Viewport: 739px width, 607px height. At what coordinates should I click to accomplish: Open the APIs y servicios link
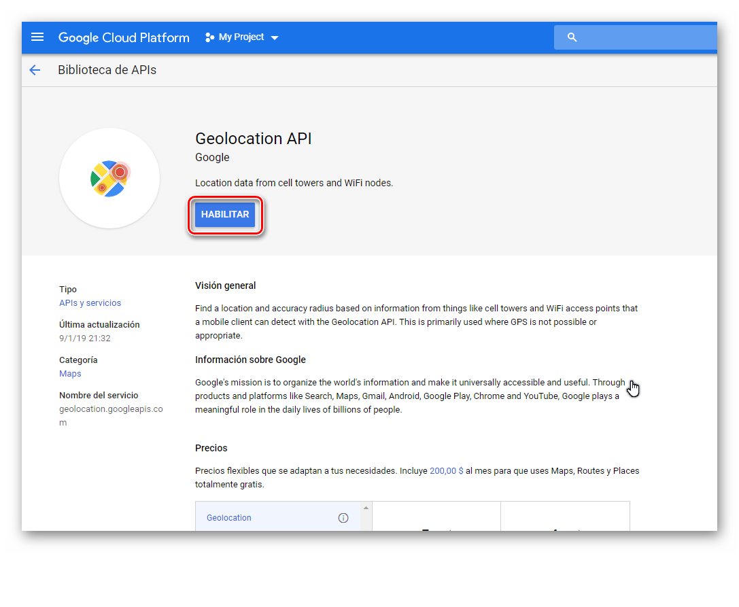tap(90, 303)
